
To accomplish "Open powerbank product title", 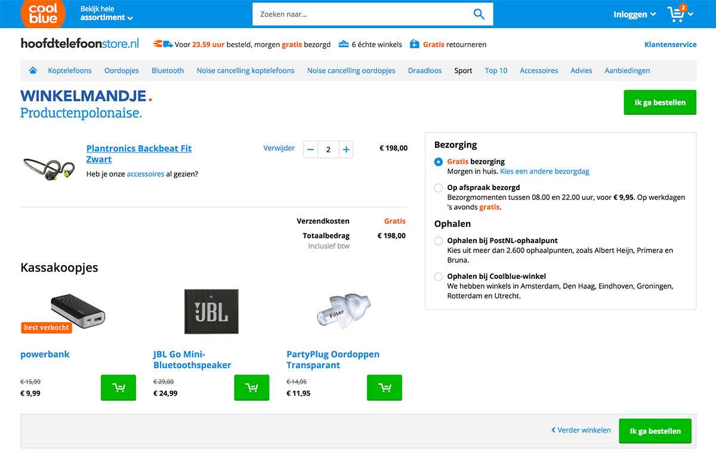I will [x=45, y=354].
